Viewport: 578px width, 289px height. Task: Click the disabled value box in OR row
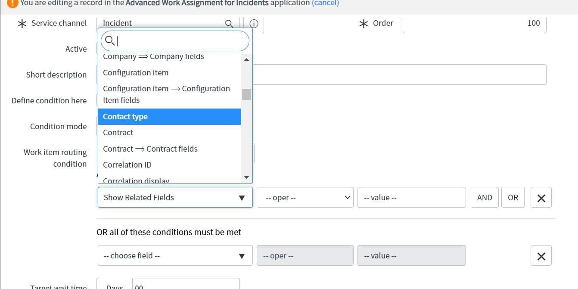click(x=412, y=256)
